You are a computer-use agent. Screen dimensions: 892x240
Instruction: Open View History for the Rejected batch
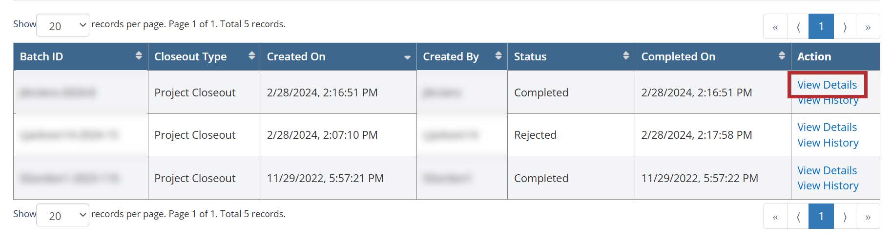click(828, 143)
